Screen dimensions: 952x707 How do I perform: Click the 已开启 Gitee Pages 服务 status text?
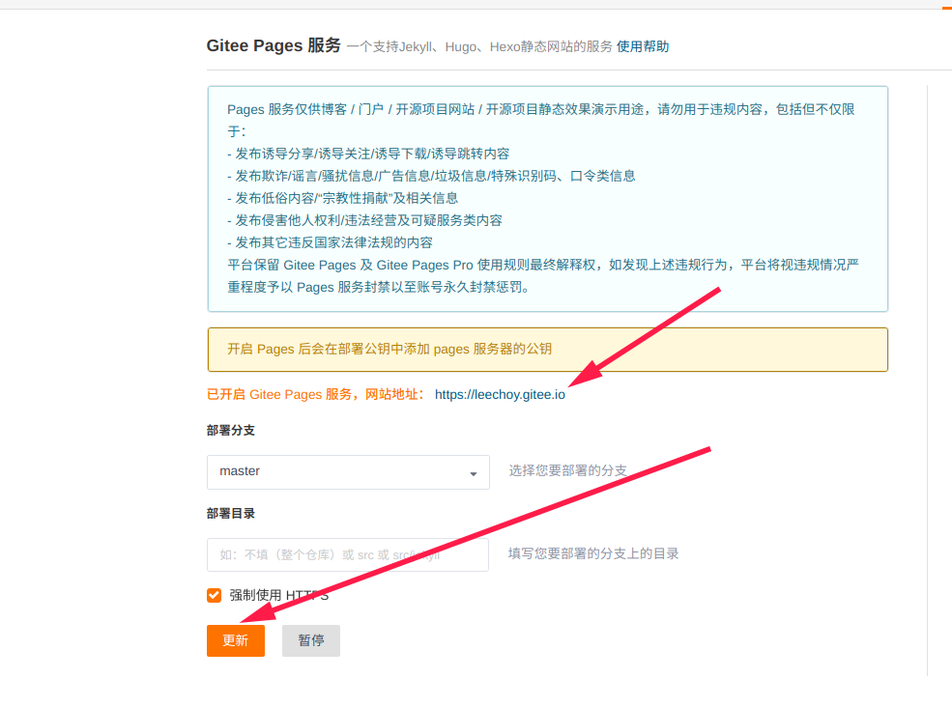316,394
